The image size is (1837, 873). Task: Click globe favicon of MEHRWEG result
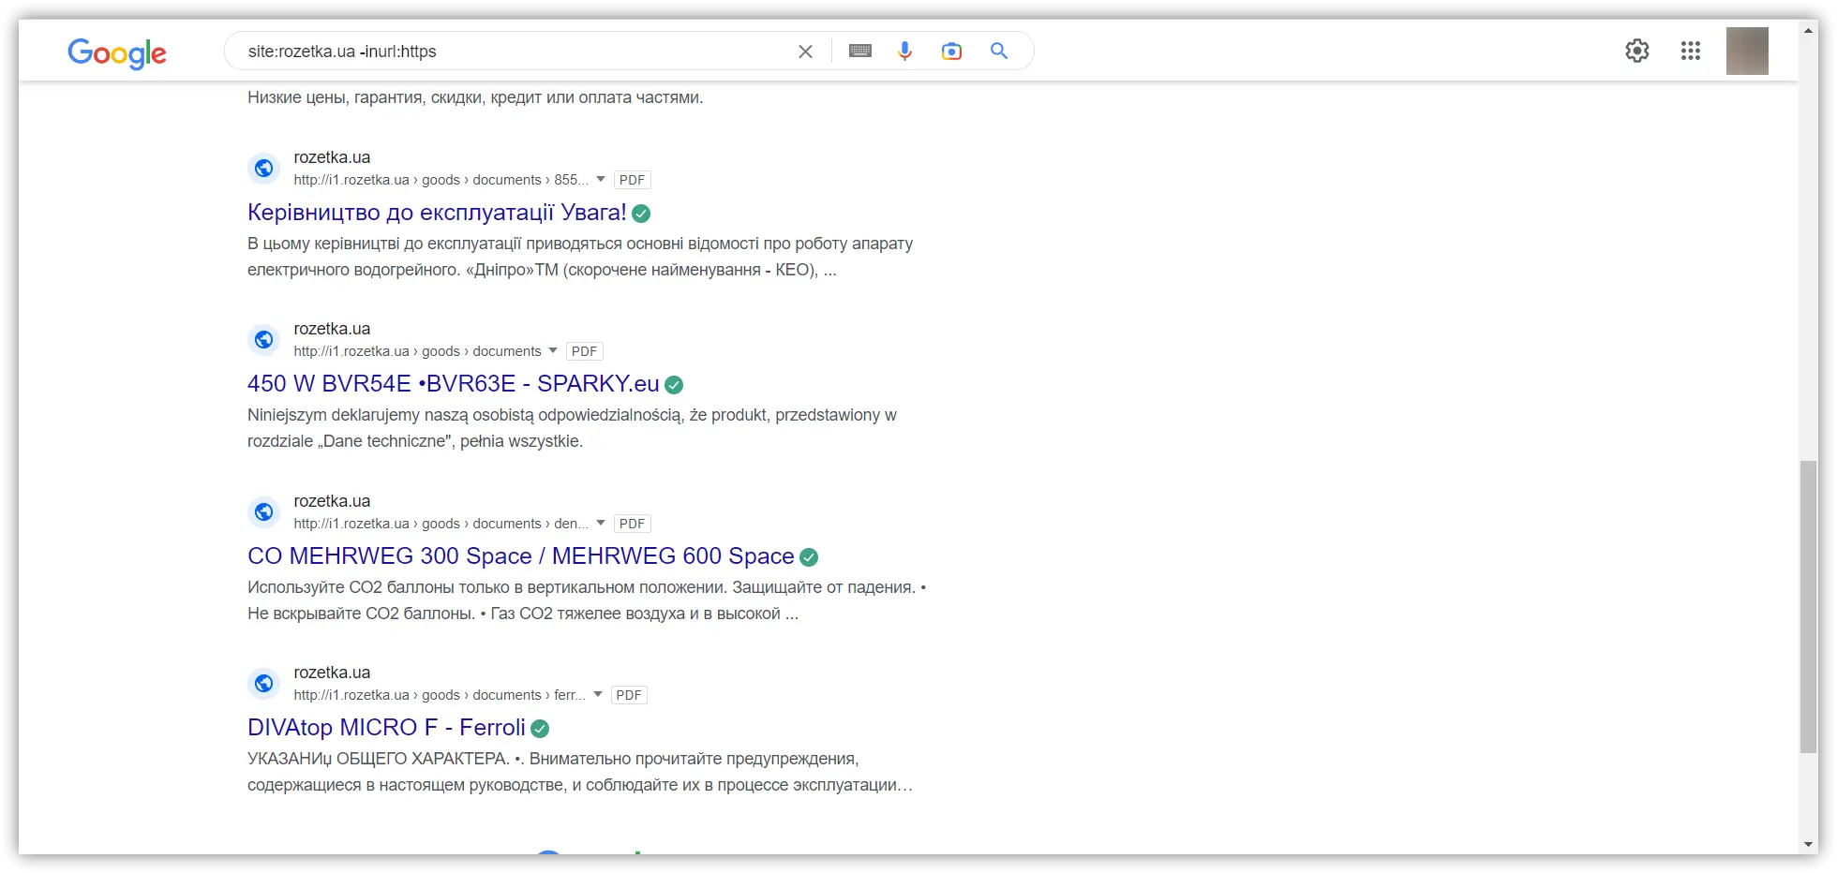pos(264,512)
